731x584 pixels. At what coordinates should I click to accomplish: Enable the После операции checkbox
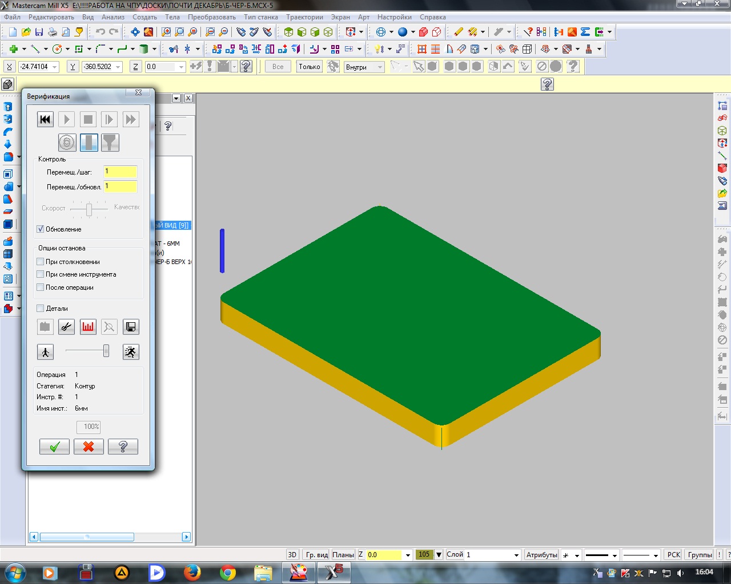(41, 287)
